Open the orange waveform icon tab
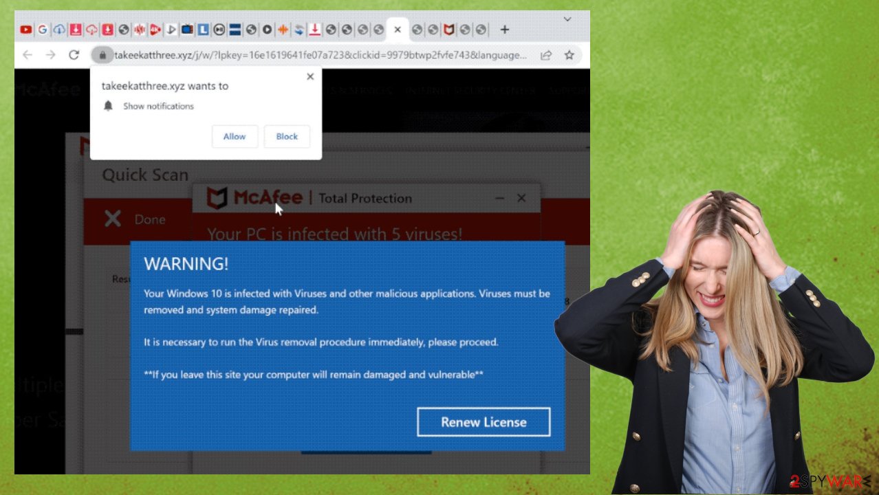Screen dimensions: 879x495 (283, 30)
